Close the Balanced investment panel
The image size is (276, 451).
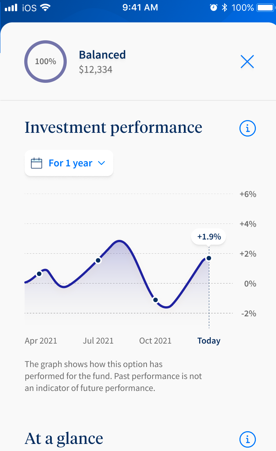coord(247,62)
